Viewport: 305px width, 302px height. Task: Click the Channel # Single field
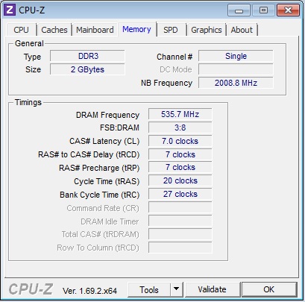[236, 56]
